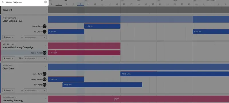Select Keeley Jones' 2 h/d magenta assignment bar
This screenshot has width=229, height=103.
tap(84, 53)
